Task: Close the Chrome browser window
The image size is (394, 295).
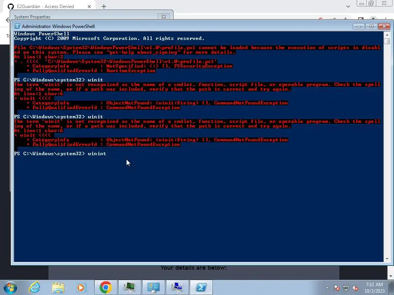Action: pos(384,3)
